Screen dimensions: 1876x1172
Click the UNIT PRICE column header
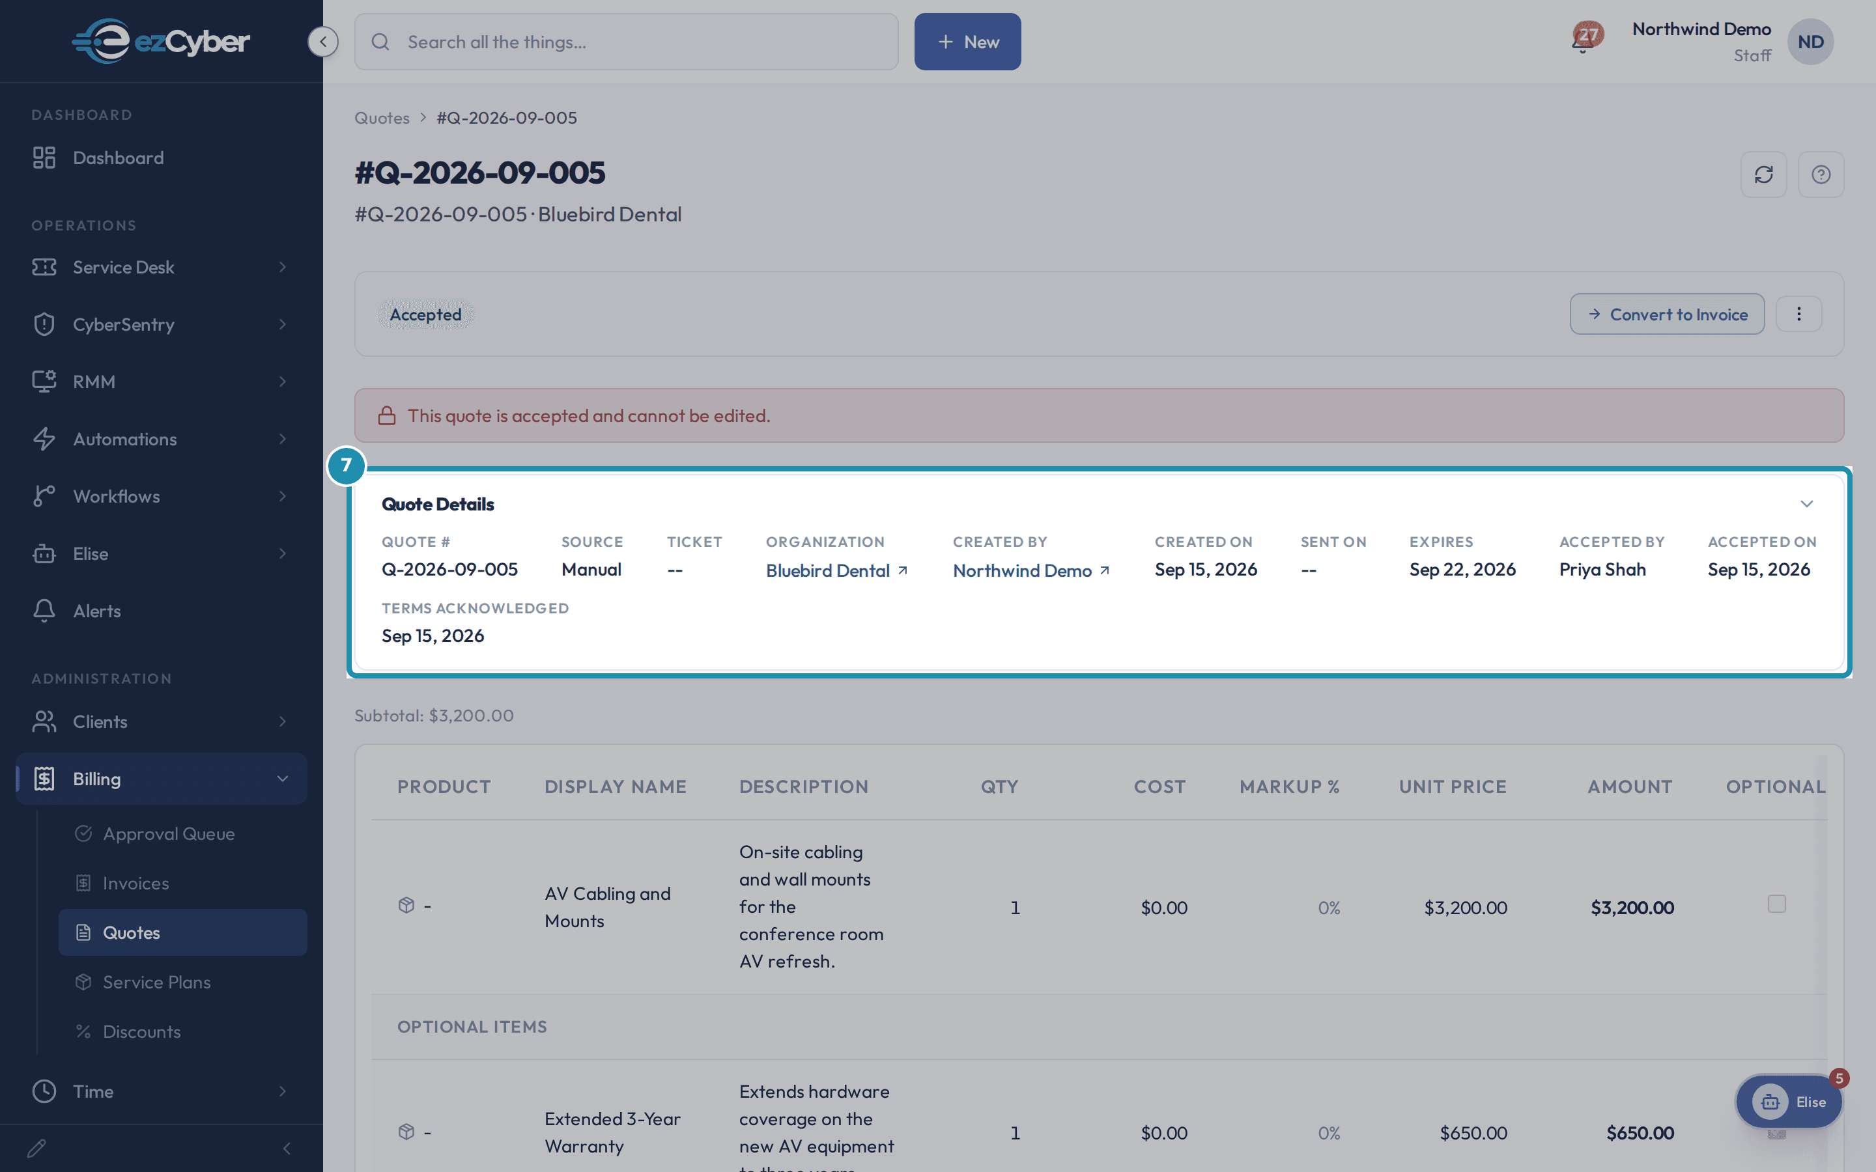pyautogui.click(x=1453, y=787)
